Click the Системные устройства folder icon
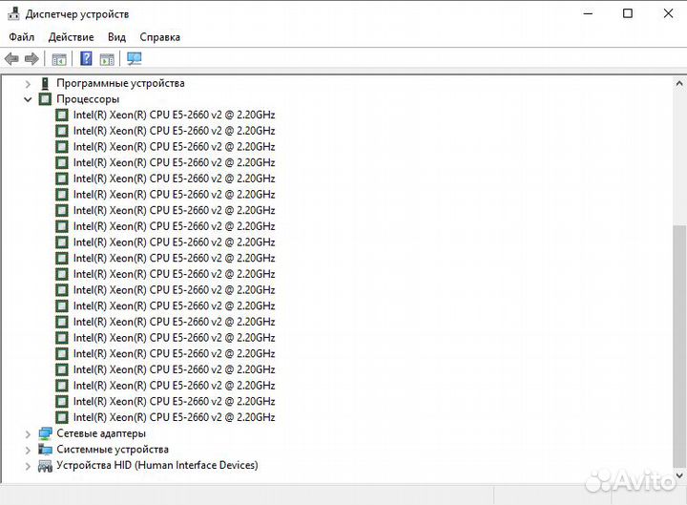687x505 pixels. [45, 450]
